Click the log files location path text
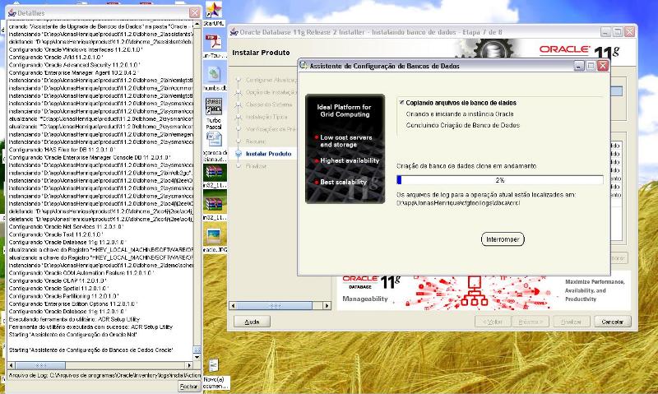The height and width of the screenshot is (394, 658). (x=458, y=203)
